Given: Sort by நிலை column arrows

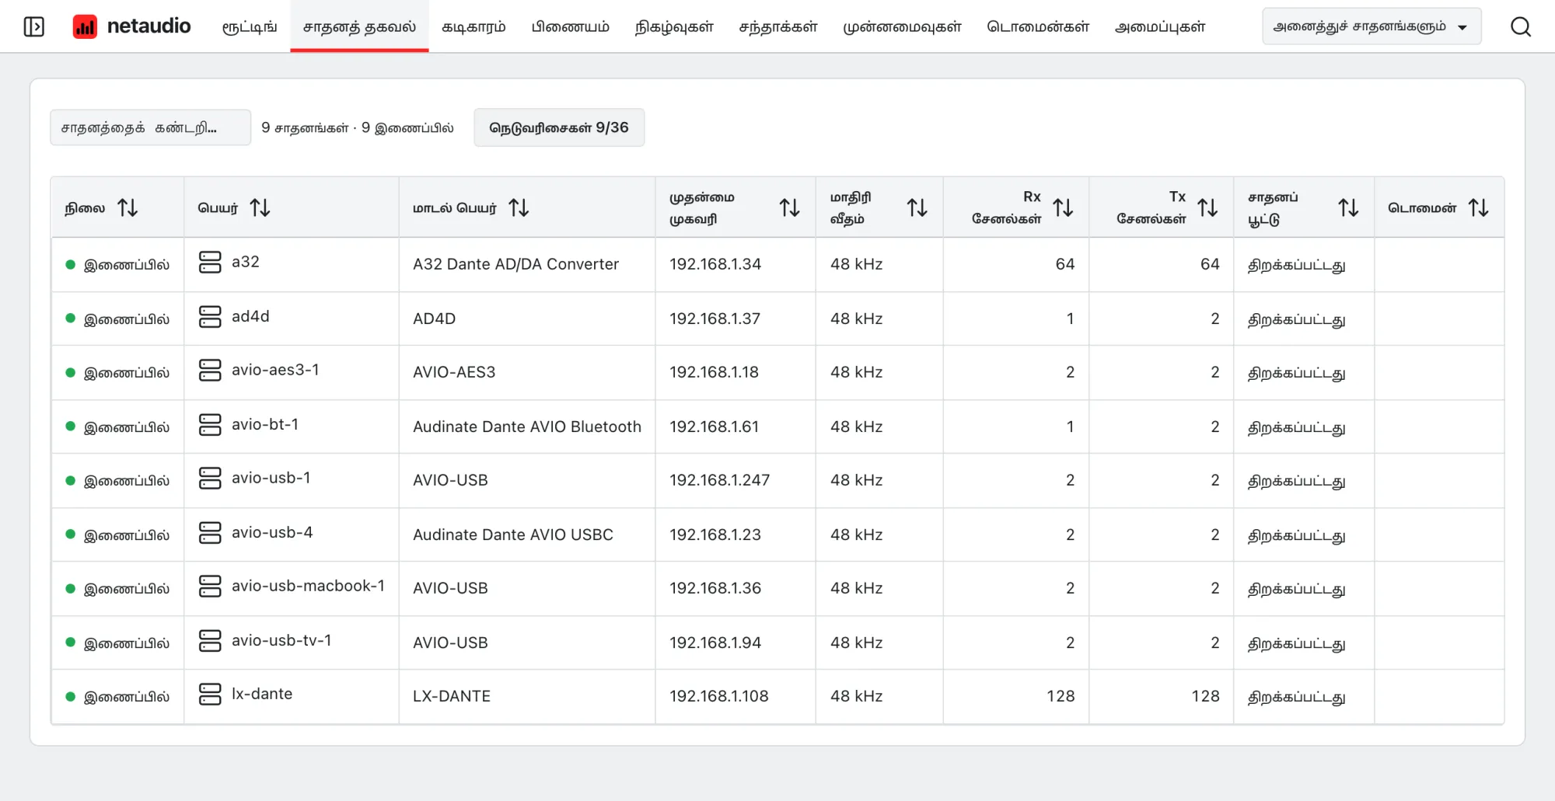Looking at the screenshot, I should pyautogui.click(x=128, y=208).
